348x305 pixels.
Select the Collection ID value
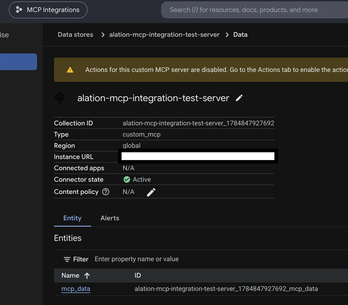198,123
